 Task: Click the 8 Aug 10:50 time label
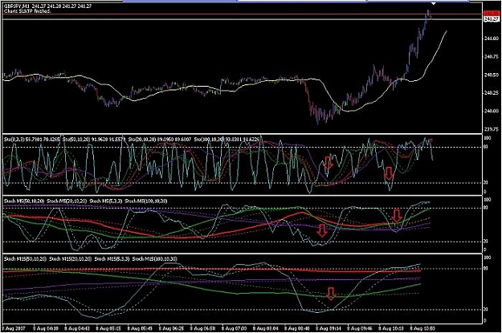pos(423,328)
